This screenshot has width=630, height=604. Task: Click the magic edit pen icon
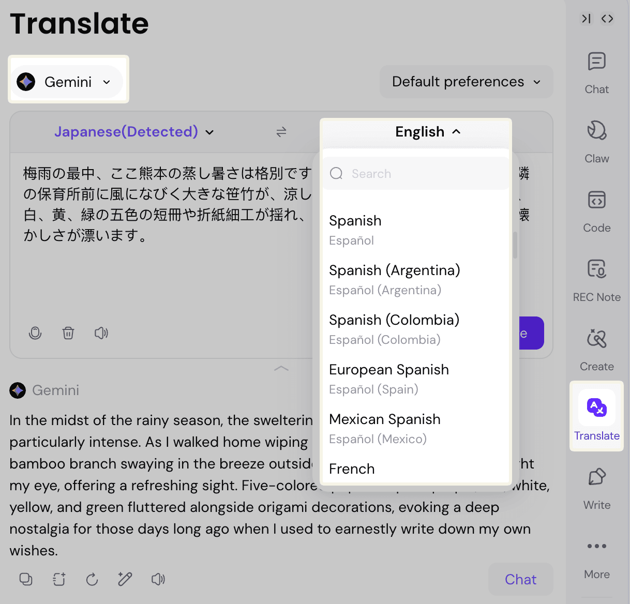[125, 579]
